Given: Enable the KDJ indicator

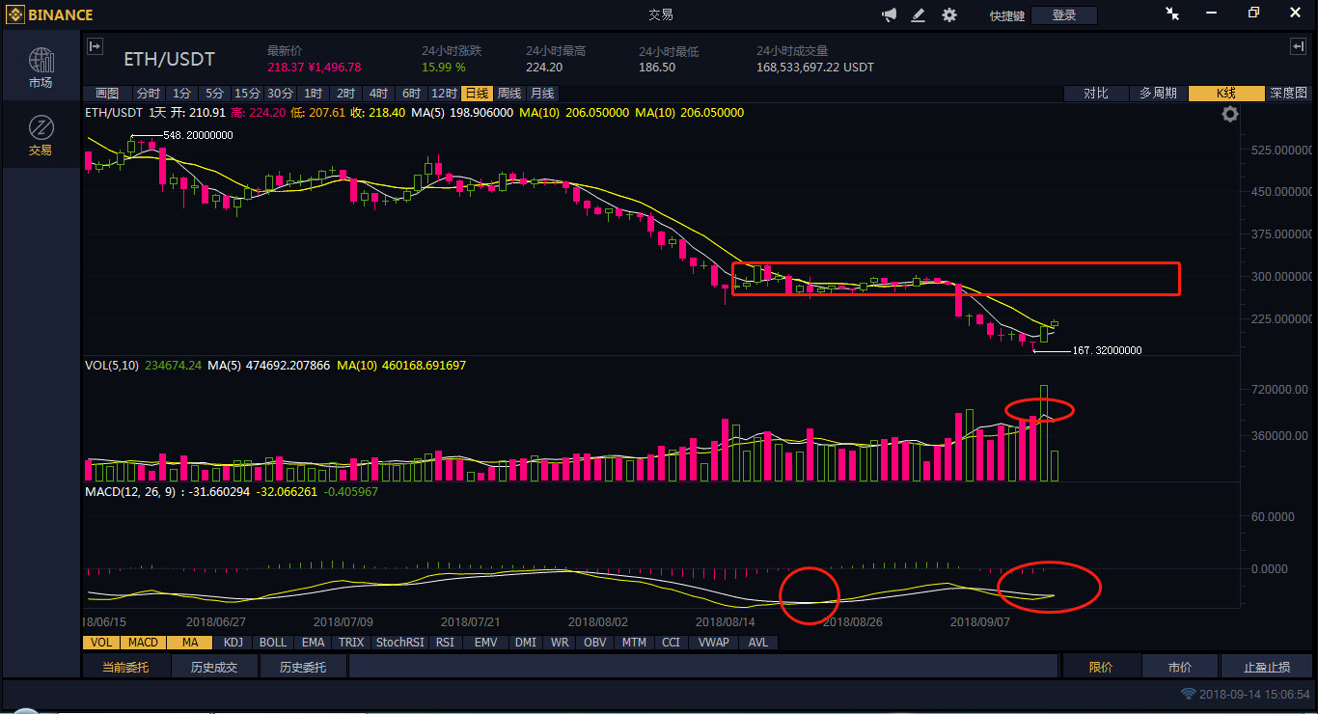Looking at the screenshot, I should point(233,642).
